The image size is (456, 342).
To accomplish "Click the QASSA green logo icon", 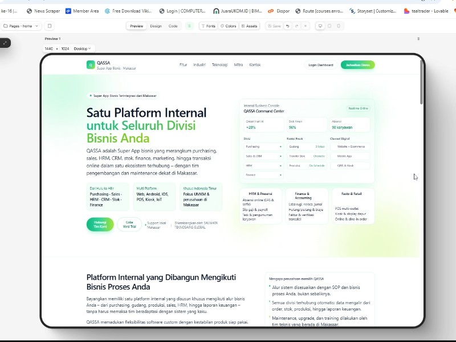I will pyautogui.click(x=90, y=65).
